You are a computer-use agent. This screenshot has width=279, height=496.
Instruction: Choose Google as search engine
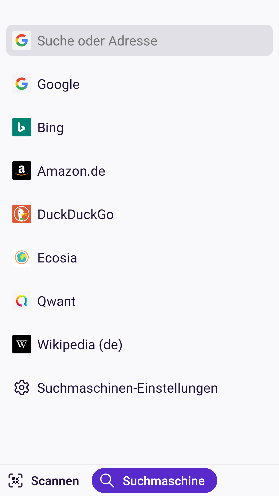tap(59, 84)
